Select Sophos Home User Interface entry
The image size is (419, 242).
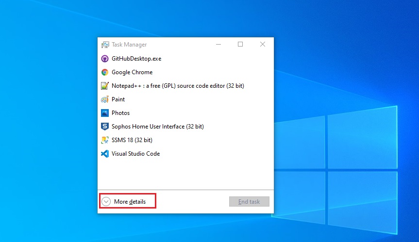pyautogui.click(x=158, y=127)
